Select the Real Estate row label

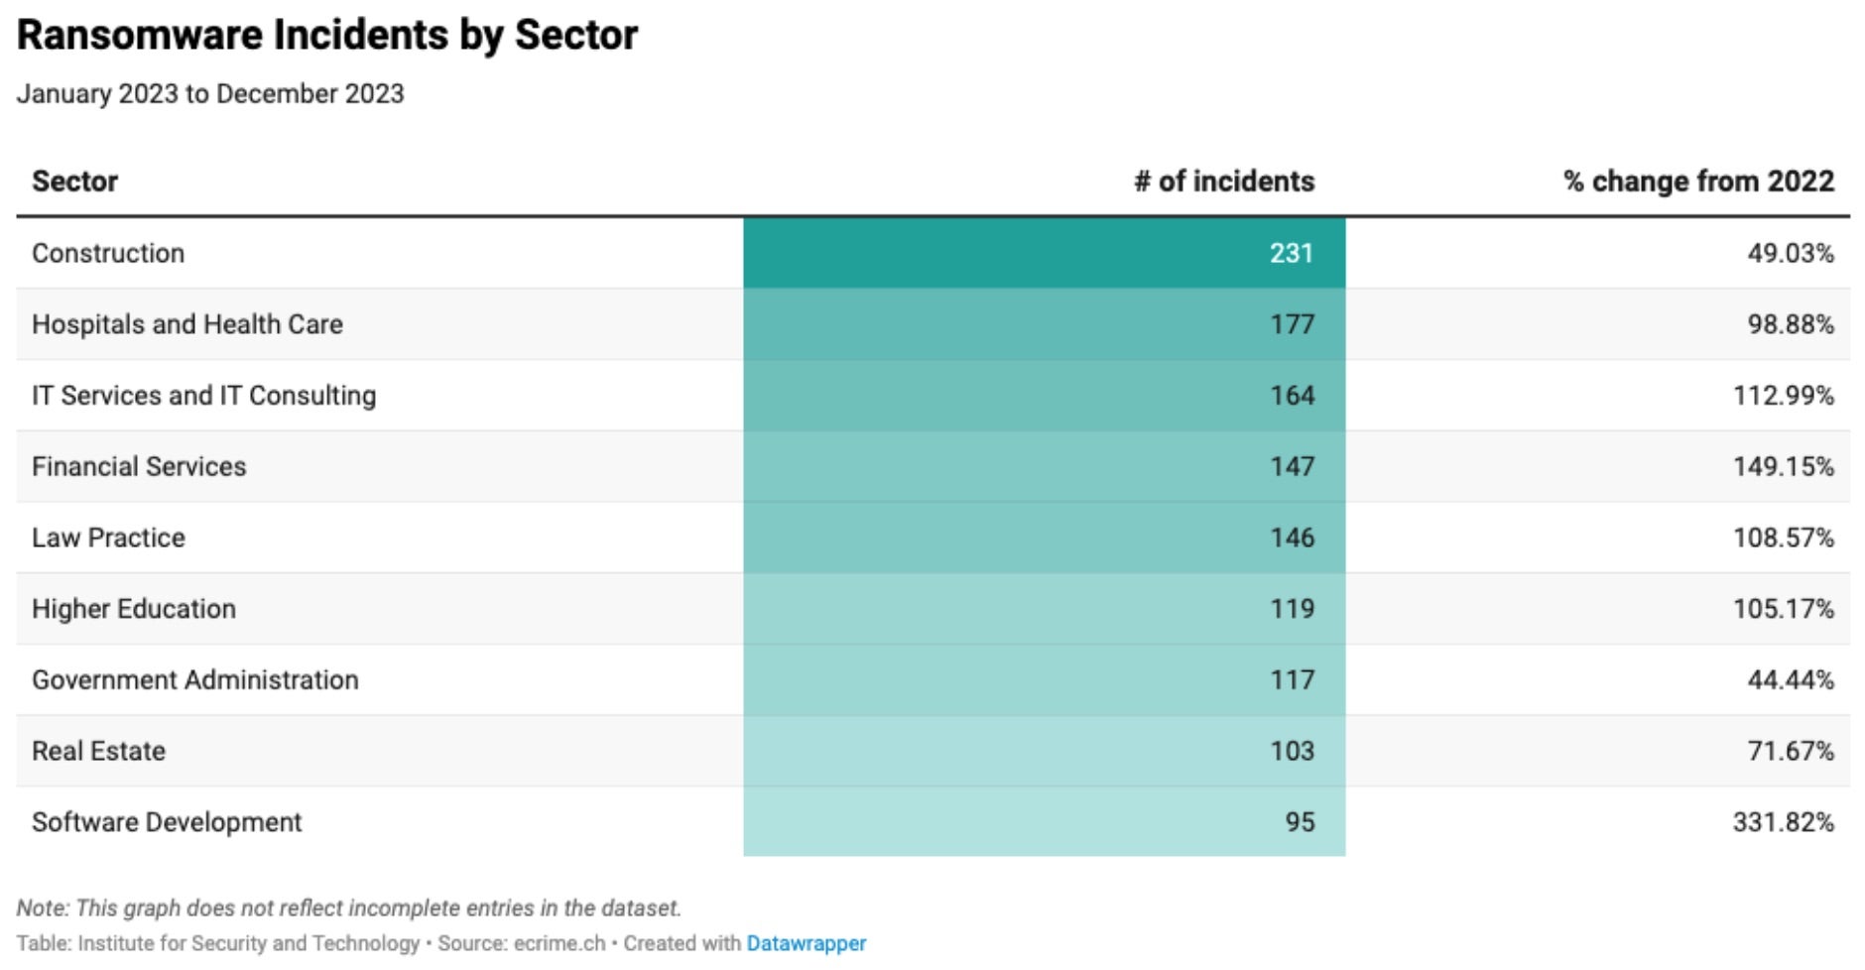(x=98, y=751)
